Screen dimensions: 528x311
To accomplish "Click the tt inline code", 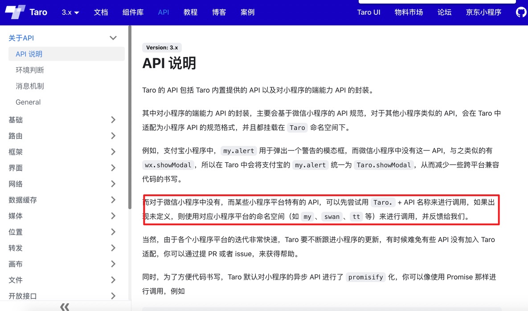I will click(x=356, y=217).
